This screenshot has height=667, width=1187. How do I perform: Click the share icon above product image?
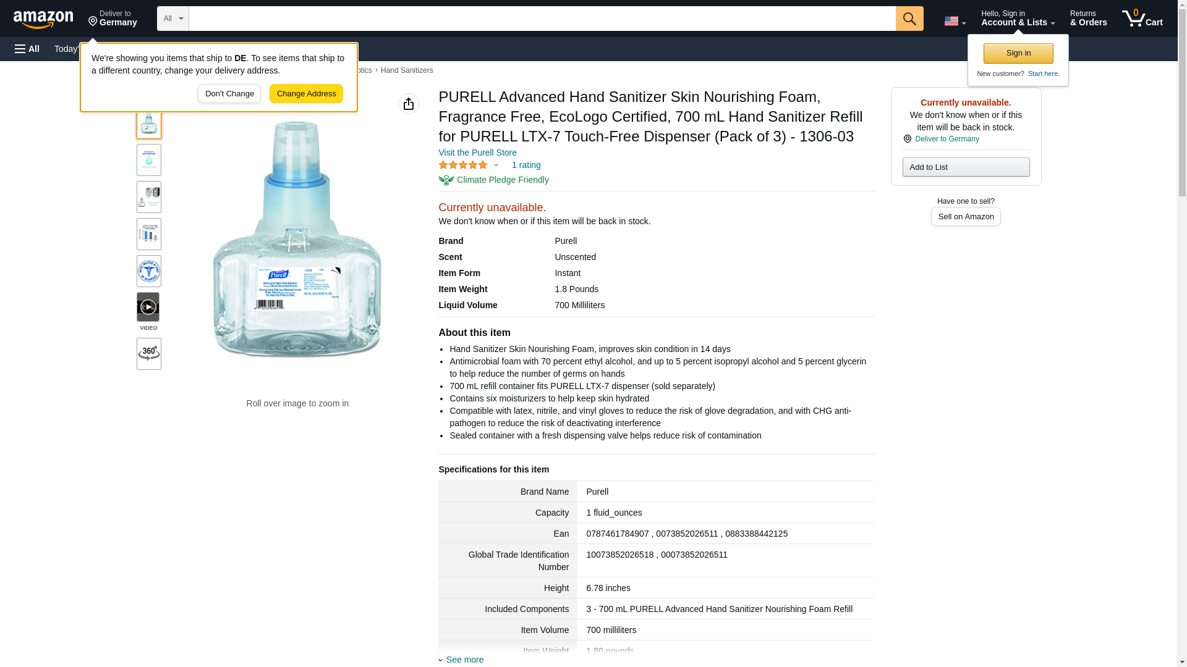tap(408, 104)
